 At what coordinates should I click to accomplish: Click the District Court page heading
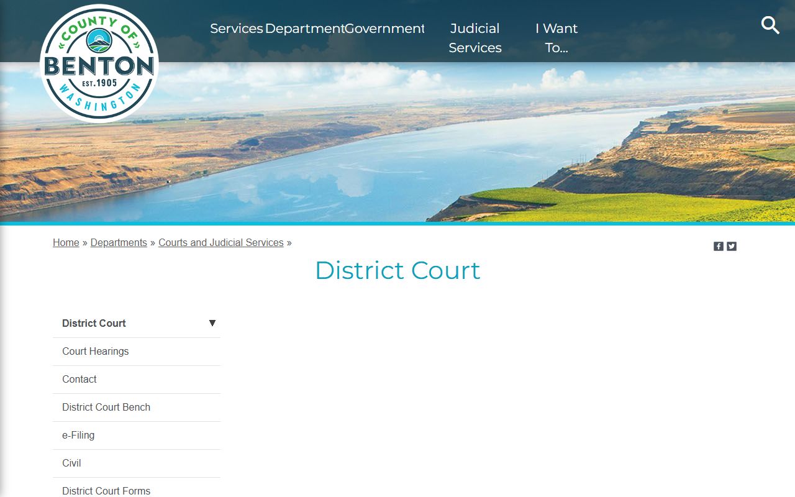397,270
